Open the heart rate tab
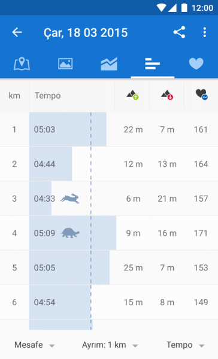Viewport: 218px width, 359px height. (196, 63)
